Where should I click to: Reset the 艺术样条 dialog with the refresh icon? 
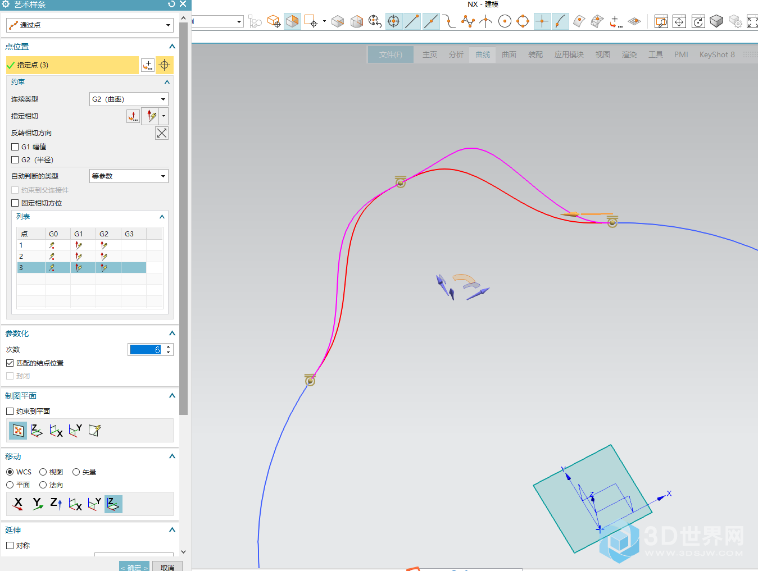[x=171, y=4]
